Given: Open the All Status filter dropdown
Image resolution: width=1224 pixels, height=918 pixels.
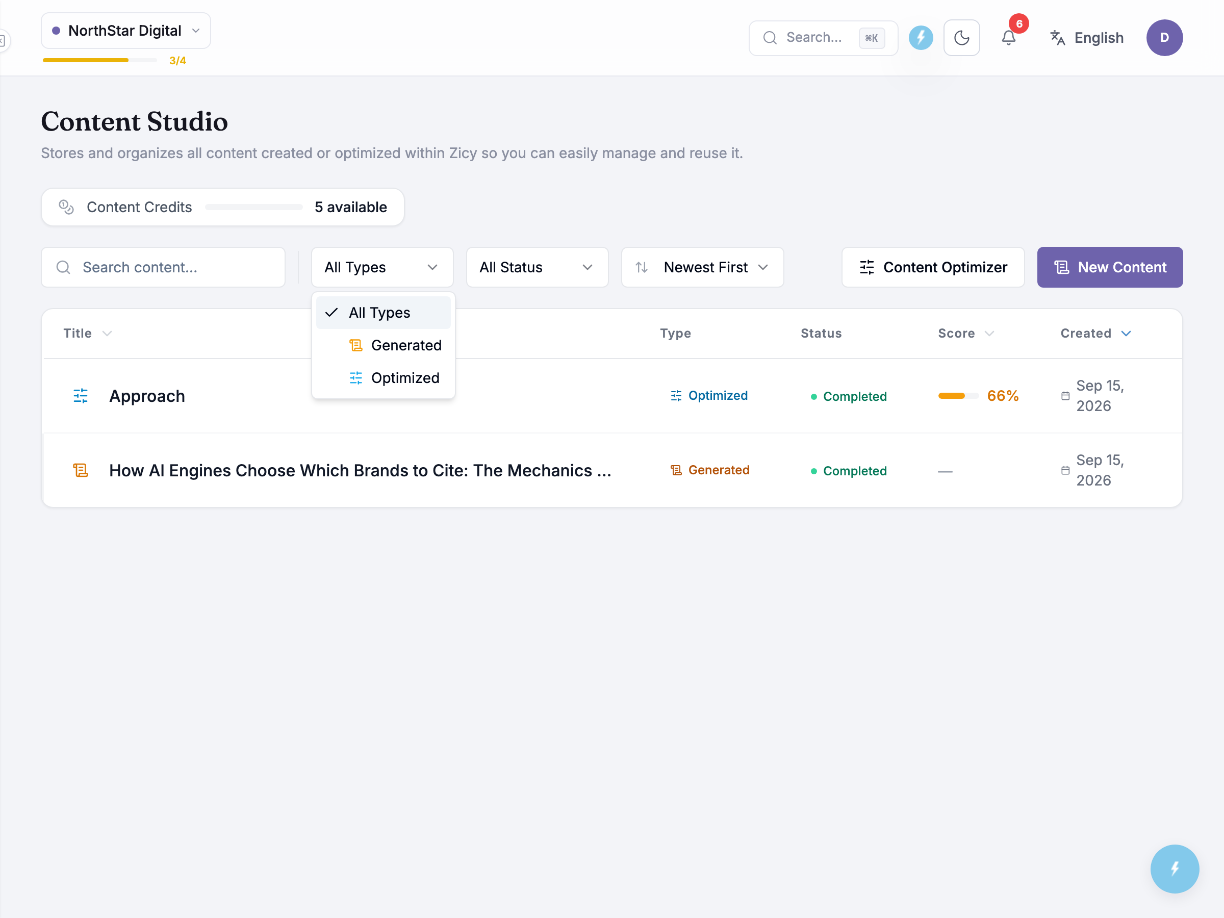Looking at the screenshot, I should 538,267.
